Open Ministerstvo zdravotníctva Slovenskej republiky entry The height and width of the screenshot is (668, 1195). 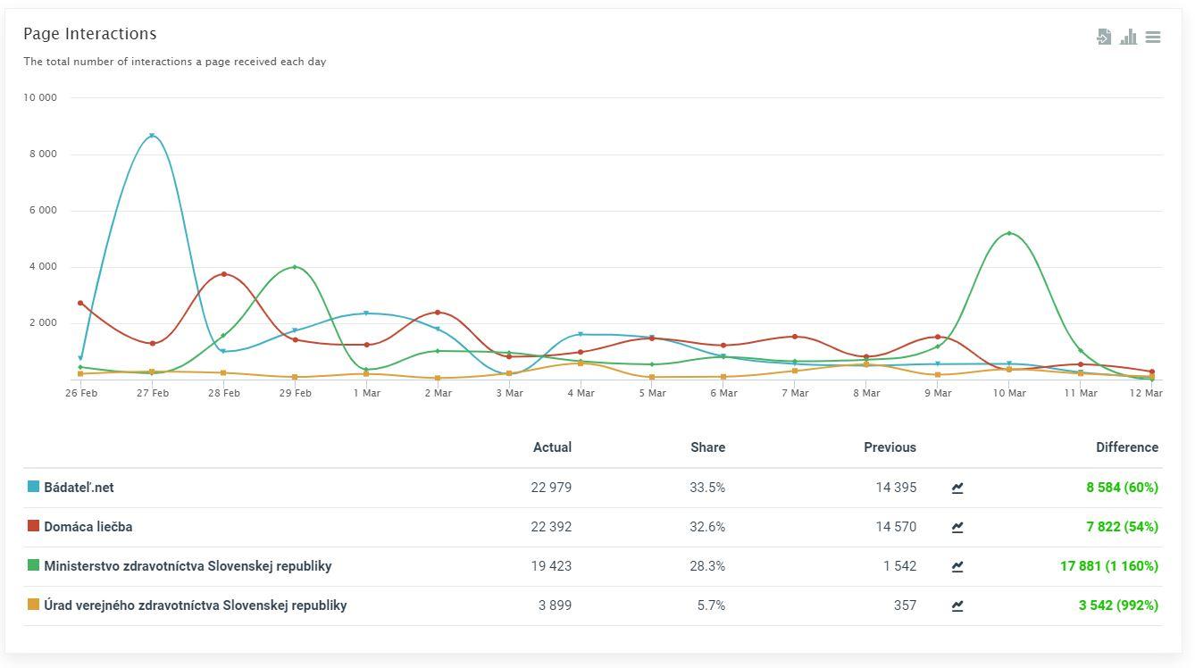188,566
